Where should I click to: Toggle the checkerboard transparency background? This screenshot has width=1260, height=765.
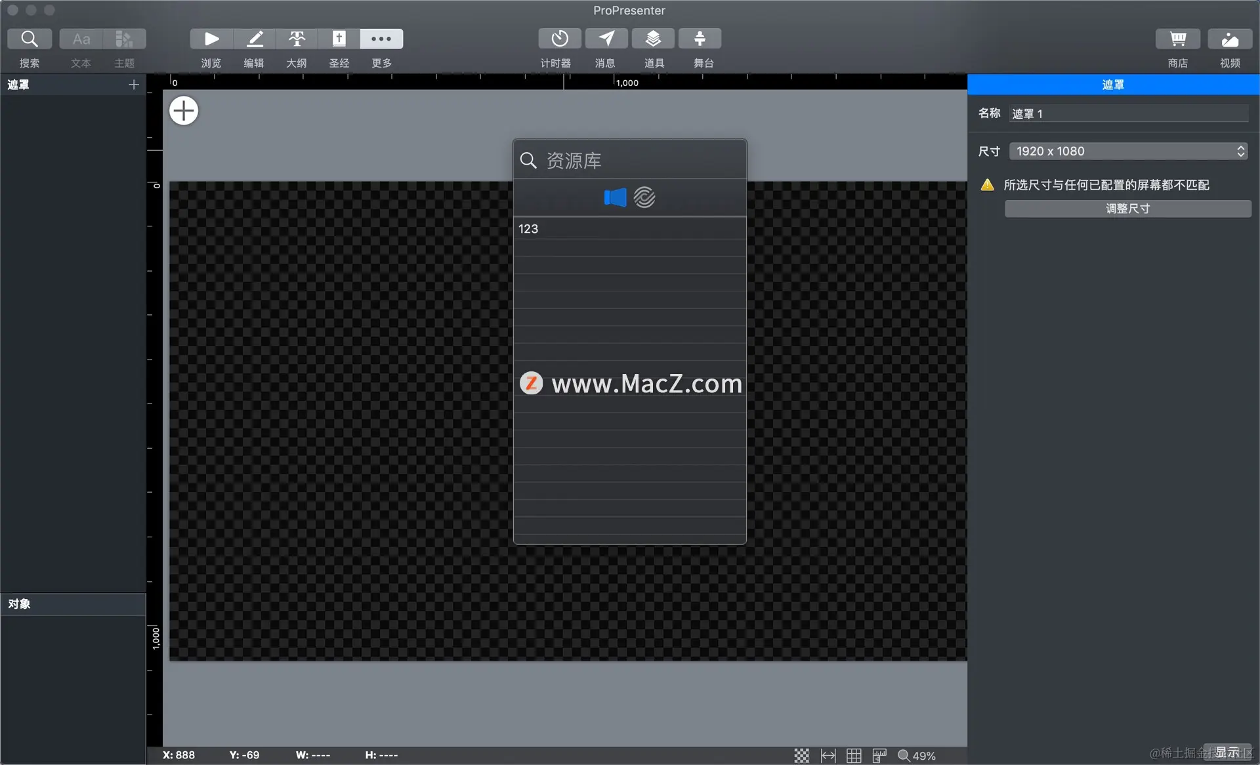coord(801,755)
